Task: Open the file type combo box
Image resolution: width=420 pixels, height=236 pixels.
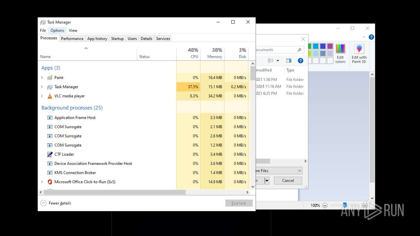Action: click(x=279, y=171)
